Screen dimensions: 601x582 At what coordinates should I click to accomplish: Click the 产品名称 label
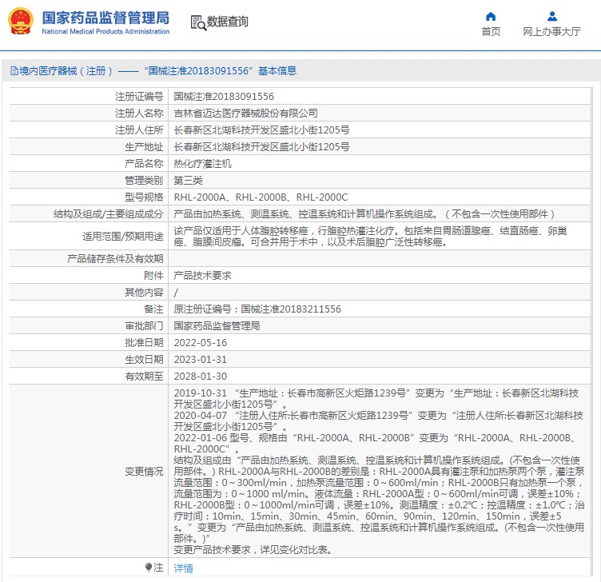coord(144,164)
